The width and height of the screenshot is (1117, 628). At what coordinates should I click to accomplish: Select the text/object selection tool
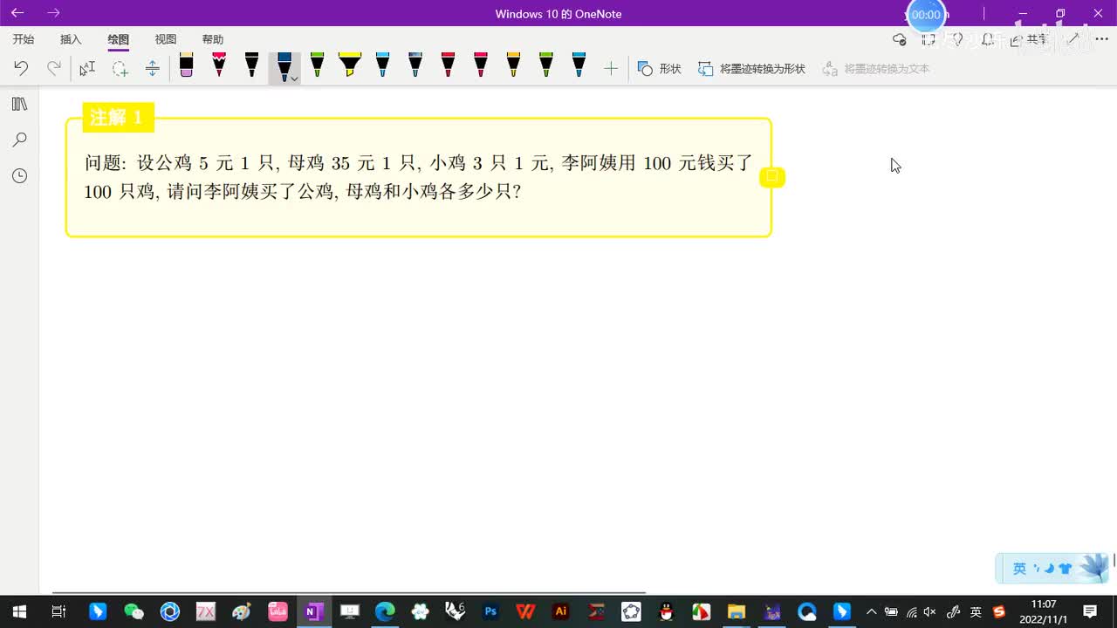point(87,68)
